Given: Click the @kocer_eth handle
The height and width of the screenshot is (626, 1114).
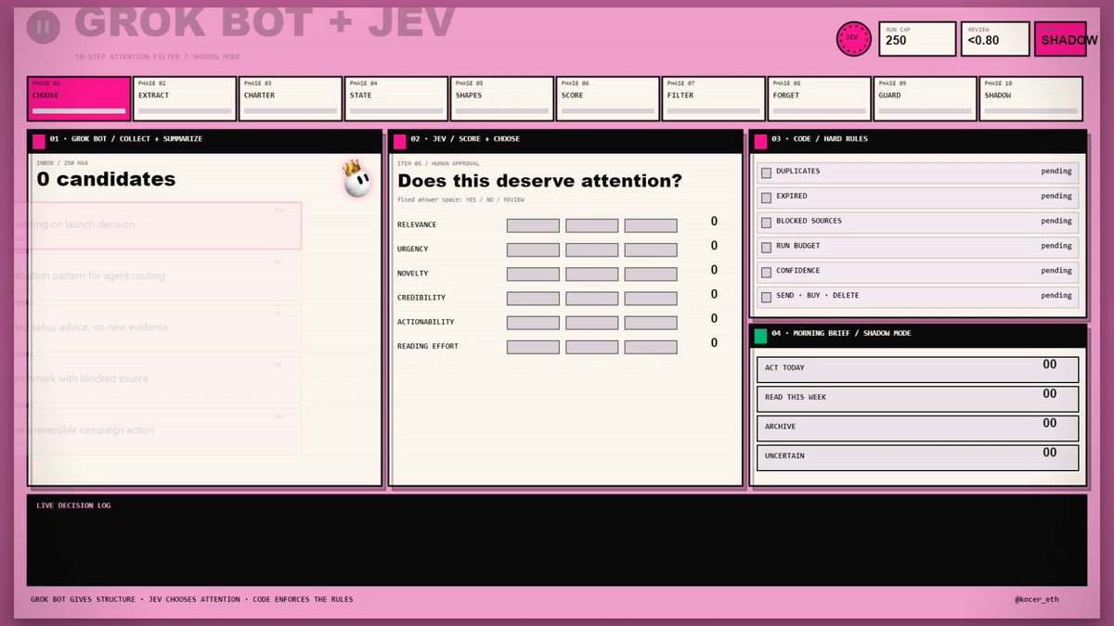Looking at the screenshot, I should click(x=1037, y=599).
